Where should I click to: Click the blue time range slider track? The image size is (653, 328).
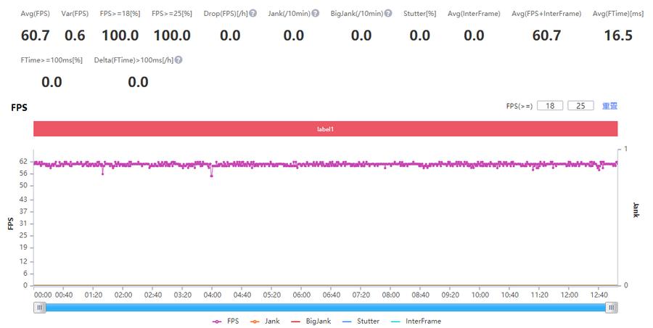(325, 308)
